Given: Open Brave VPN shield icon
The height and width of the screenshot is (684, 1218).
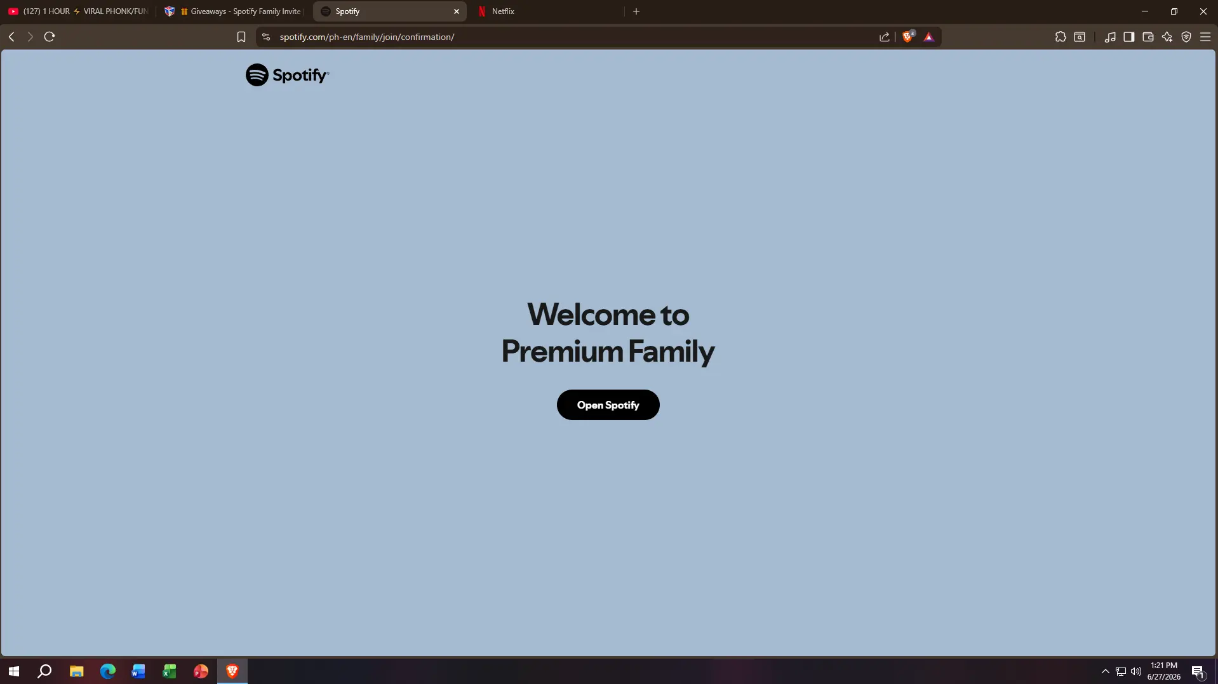Looking at the screenshot, I should [1186, 37].
